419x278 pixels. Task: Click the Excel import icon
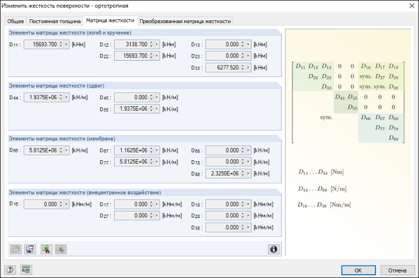(61, 249)
